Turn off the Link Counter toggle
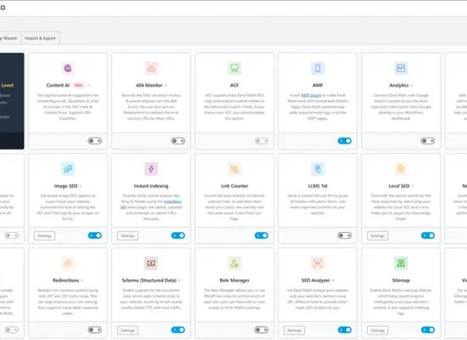Image resolution: width=467 pixels, height=340 pixels. click(262, 235)
